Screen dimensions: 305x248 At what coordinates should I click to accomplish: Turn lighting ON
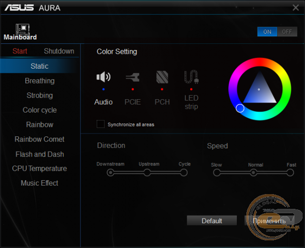tap(267, 32)
